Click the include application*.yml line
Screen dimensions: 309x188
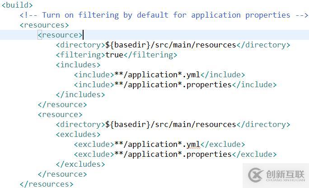(159, 75)
